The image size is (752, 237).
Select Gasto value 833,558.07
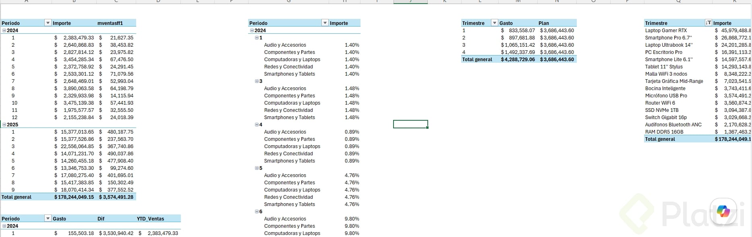pyautogui.click(x=518, y=30)
